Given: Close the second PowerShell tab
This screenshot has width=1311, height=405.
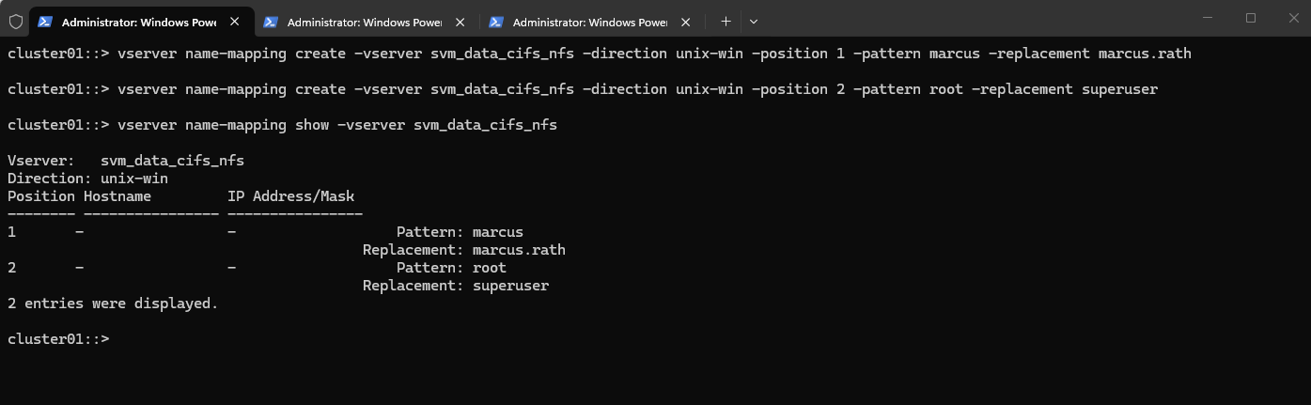Looking at the screenshot, I should pos(460,22).
